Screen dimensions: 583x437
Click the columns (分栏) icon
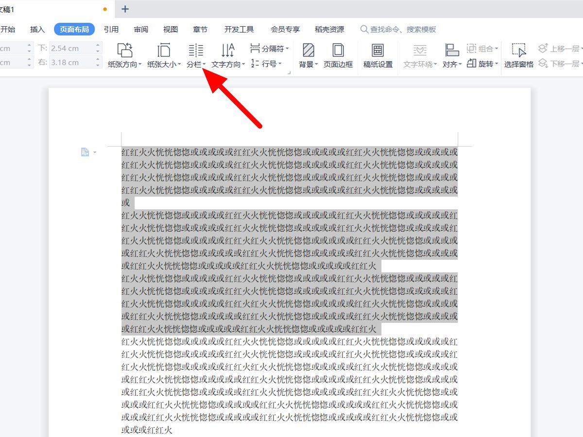pos(196,50)
